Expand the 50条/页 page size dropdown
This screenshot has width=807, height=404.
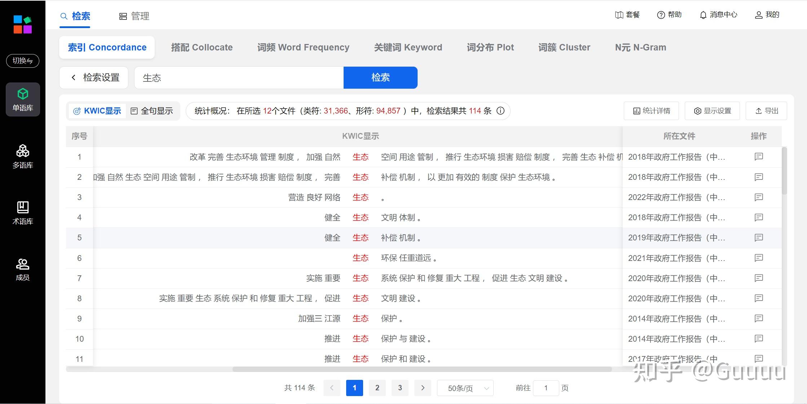click(465, 388)
